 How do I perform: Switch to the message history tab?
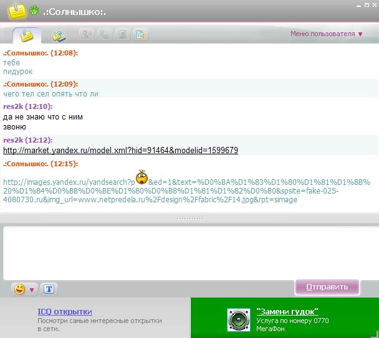click(x=59, y=36)
